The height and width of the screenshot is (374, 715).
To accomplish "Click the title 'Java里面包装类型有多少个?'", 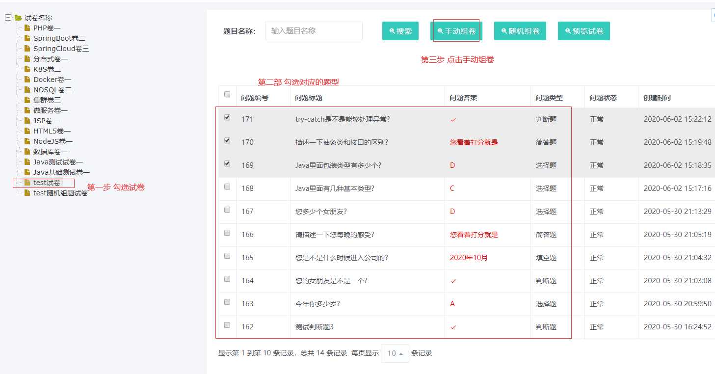I will (338, 165).
